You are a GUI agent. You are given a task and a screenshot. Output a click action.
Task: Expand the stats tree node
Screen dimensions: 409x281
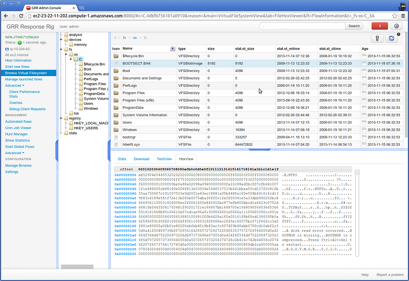click(61, 133)
